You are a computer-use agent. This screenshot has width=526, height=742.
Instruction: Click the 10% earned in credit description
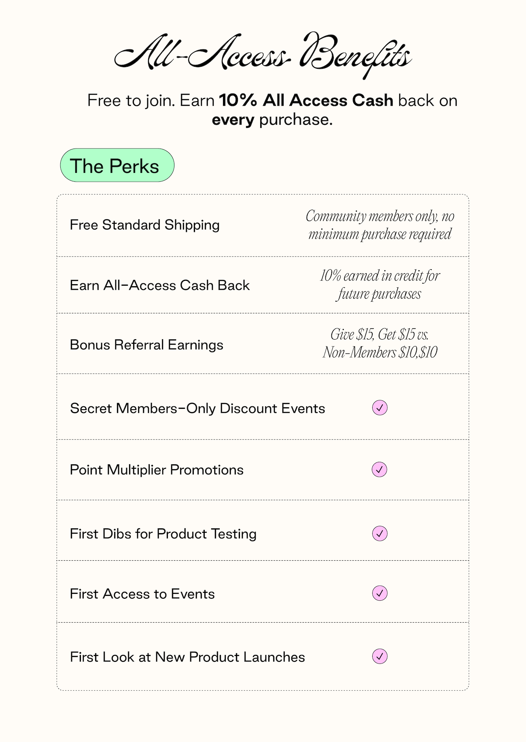point(380,285)
